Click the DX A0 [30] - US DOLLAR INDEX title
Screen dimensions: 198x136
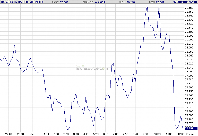22,2
